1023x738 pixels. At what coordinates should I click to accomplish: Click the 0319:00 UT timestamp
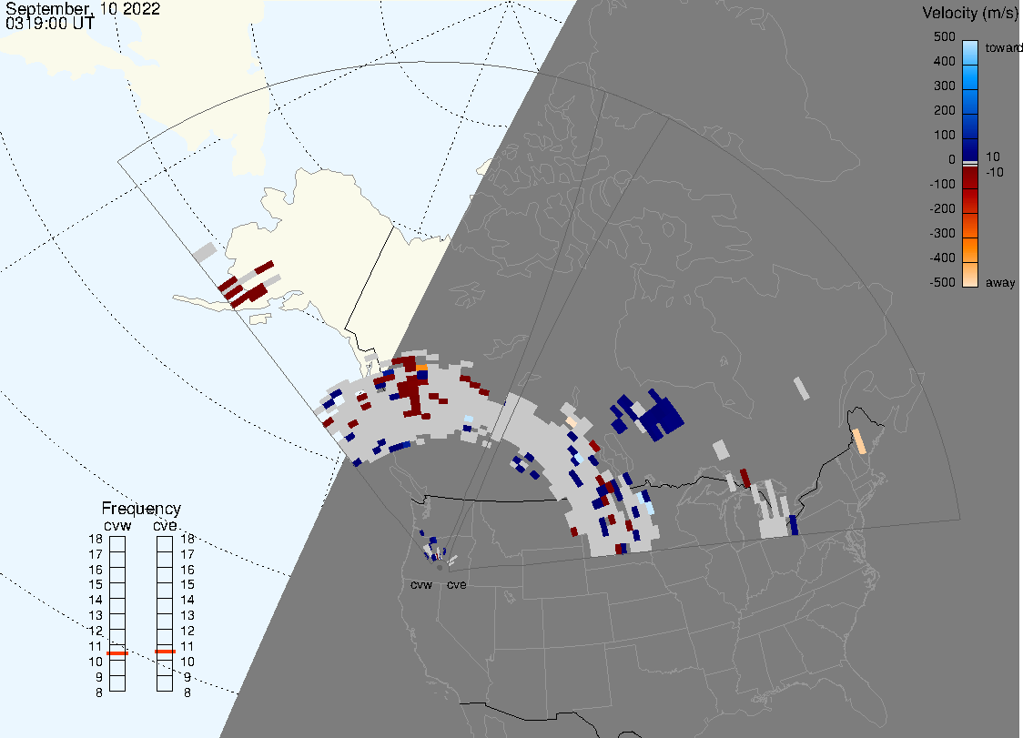tap(49, 24)
